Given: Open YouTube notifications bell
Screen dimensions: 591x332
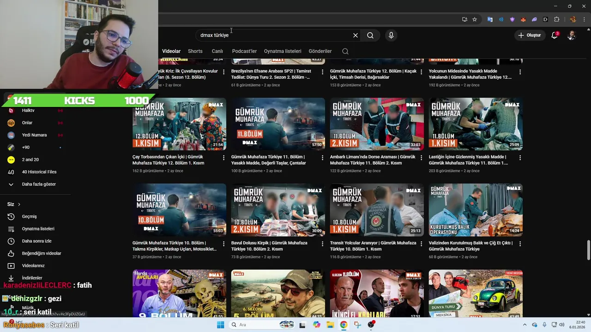Looking at the screenshot, I should 555,35.
